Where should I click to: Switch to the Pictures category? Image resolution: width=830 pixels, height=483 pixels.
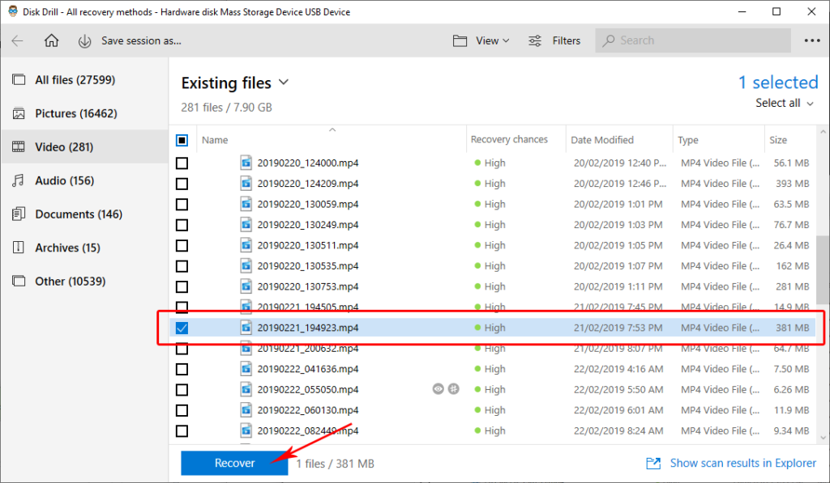(66, 114)
